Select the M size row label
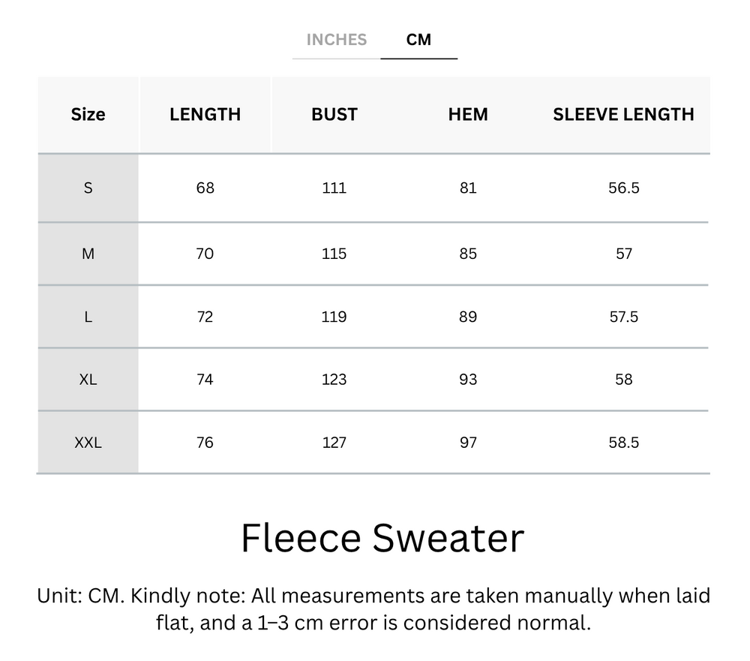Image resolution: width=750 pixels, height=661 pixels. 88,254
